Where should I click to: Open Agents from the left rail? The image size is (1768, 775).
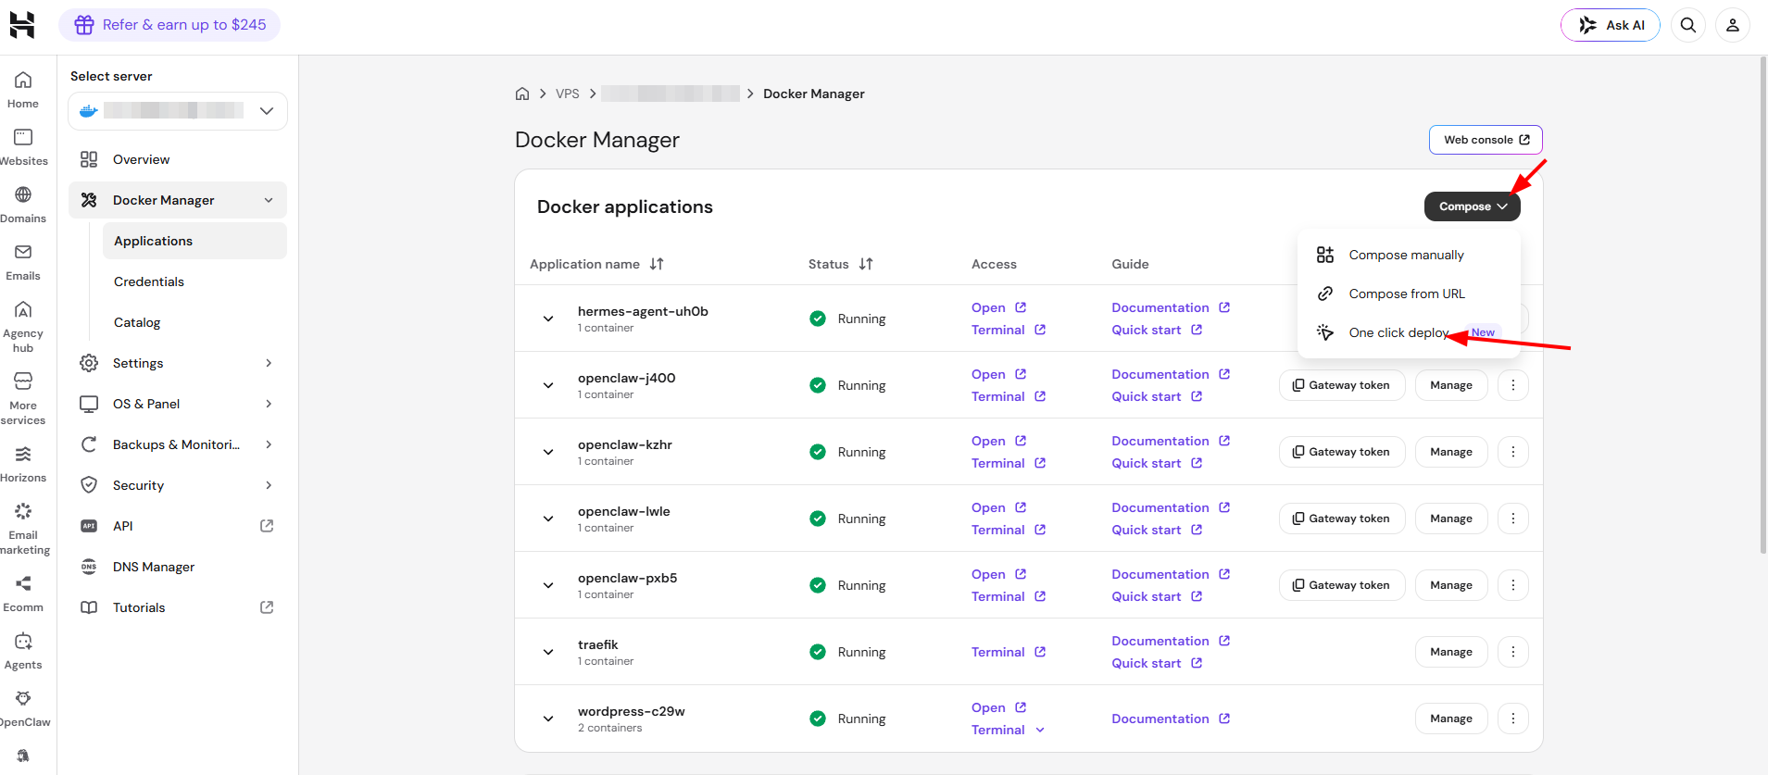click(23, 651)
